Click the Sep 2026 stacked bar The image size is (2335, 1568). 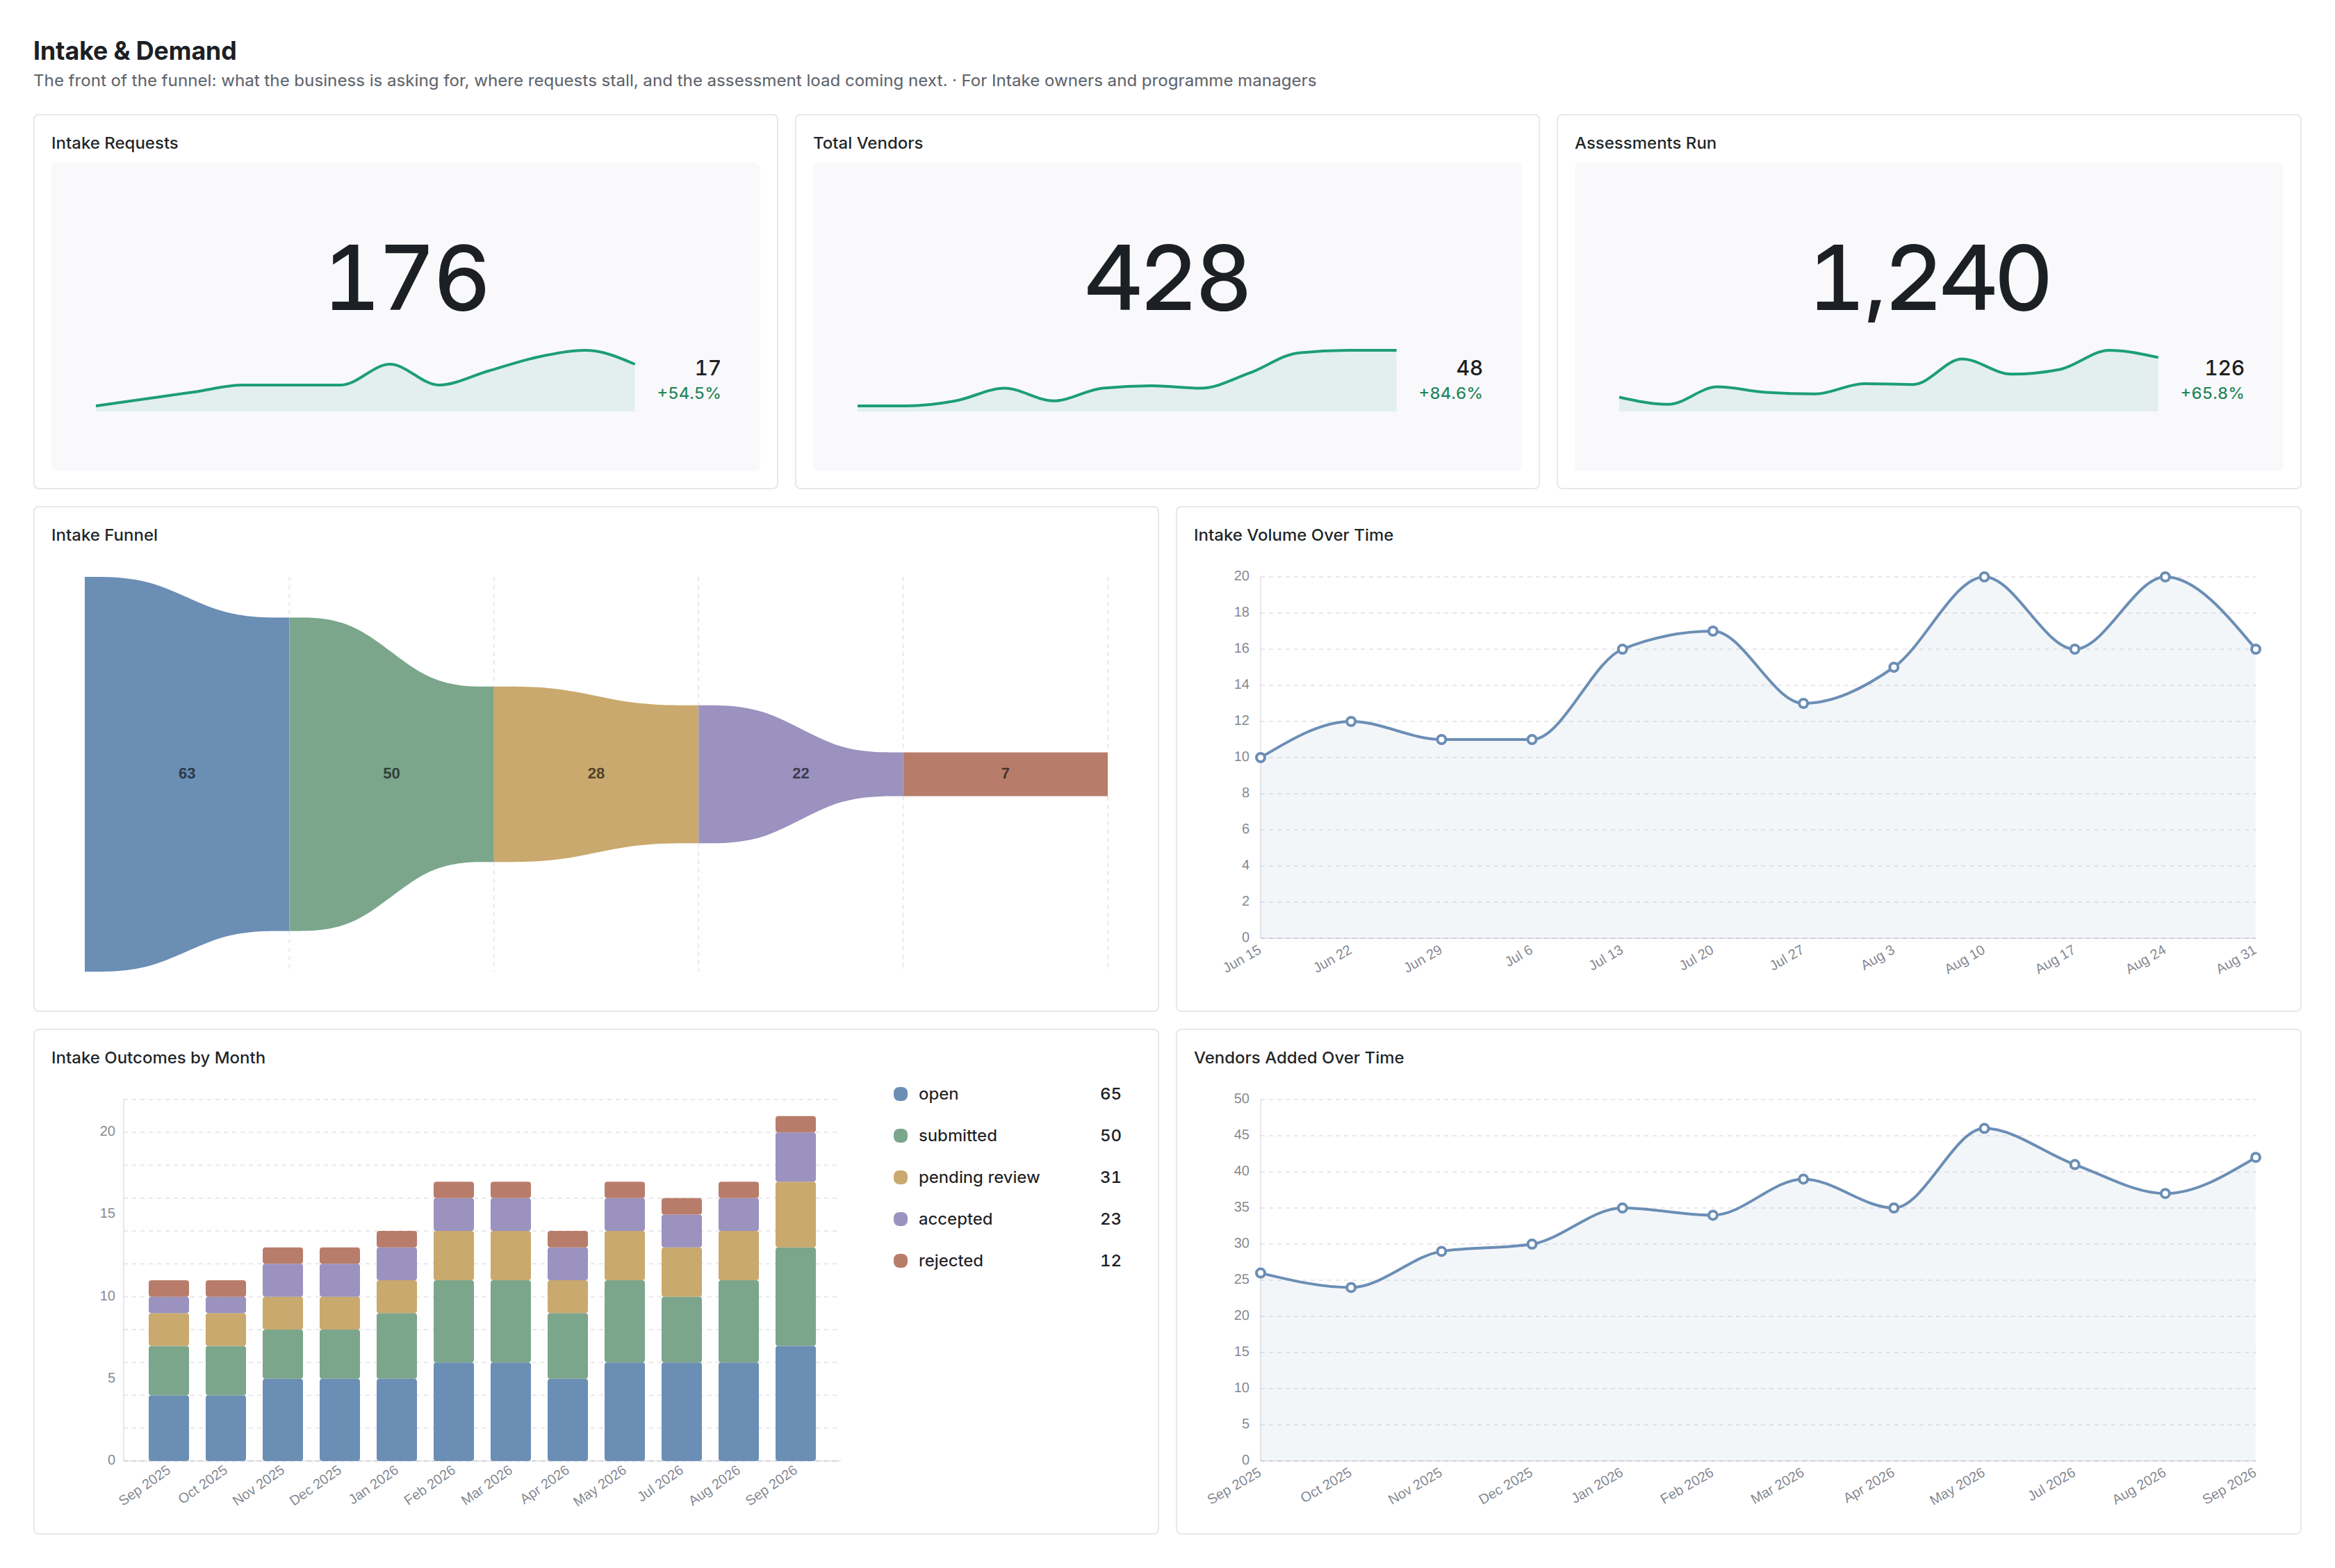coord(796,1289)
